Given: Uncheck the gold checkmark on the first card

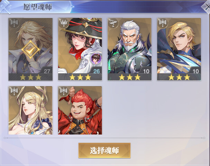Looking at the screenshot, I should coord(30,49).
